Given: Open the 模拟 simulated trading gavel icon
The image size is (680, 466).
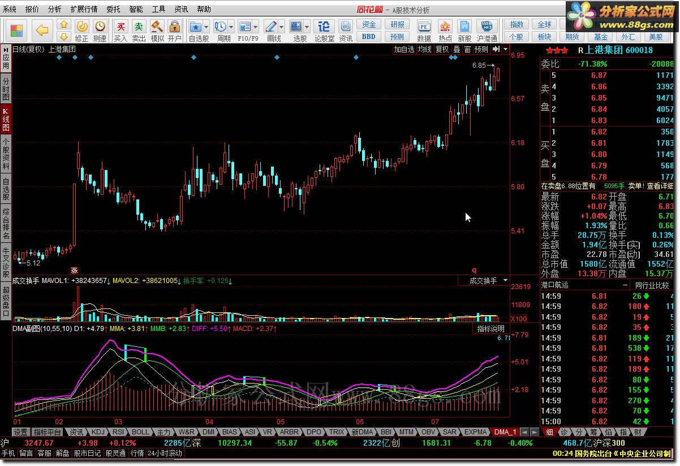Looking at the screenshot, I should [157, 26].
